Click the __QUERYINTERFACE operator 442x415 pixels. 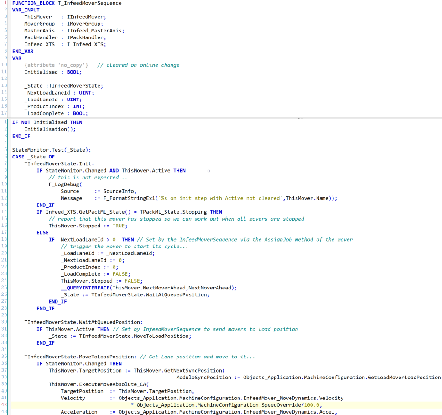85,288
